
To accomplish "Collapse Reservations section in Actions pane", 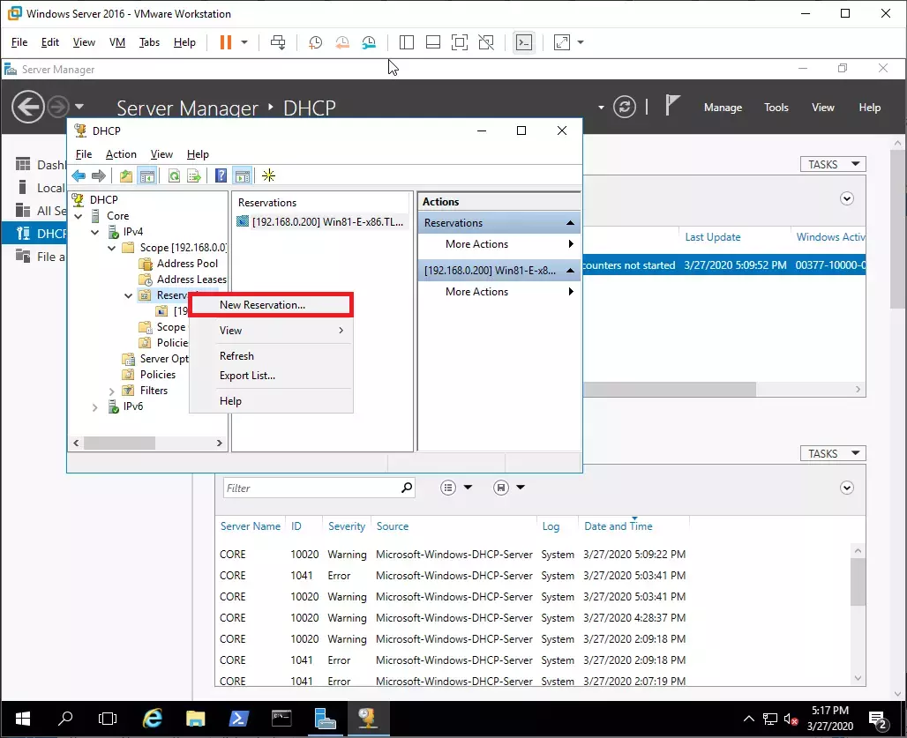I will point(570,222).
